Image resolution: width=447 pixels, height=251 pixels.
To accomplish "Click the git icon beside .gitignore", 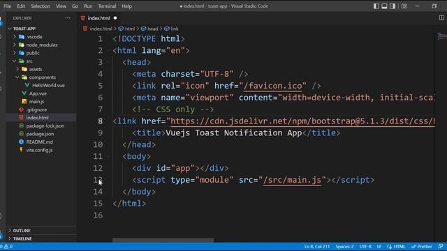I will 21,109.
